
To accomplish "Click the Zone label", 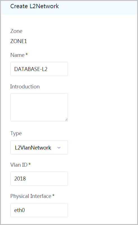I will pyautogui.click(x=16, y=31).
